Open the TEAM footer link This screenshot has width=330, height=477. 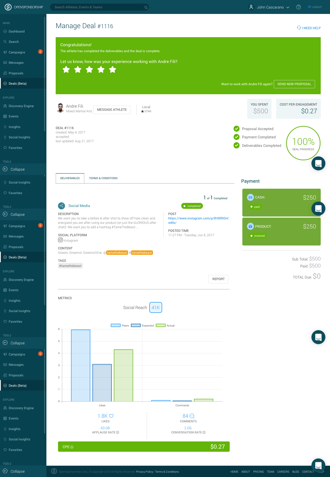point(270,472)
